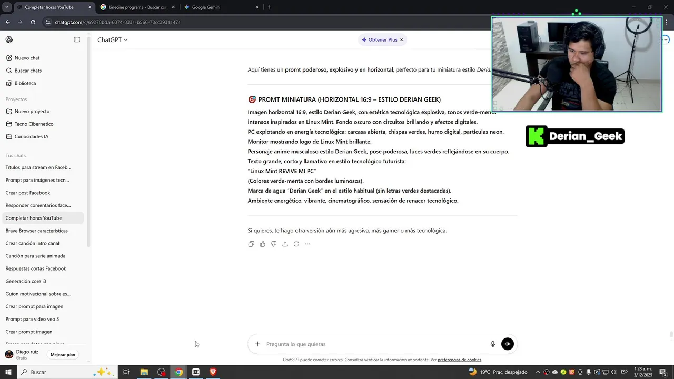This screenshot has width=674, height=379.
Task: Regenerate the response
Action: coord(296,244)
